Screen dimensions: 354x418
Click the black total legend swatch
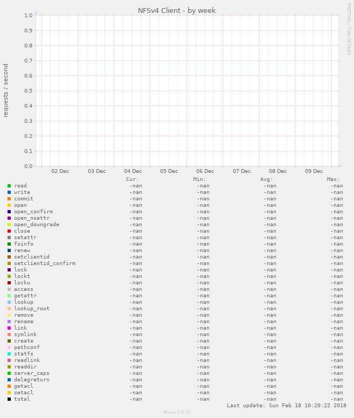pos(9,399)
